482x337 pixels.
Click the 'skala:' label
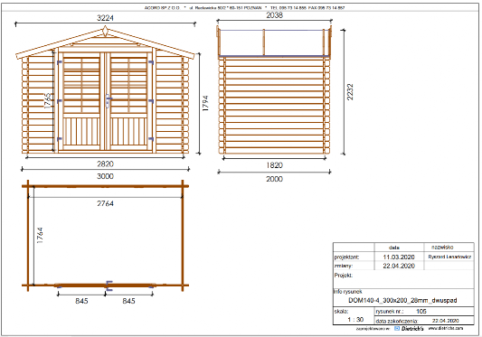tap(341, 311)
